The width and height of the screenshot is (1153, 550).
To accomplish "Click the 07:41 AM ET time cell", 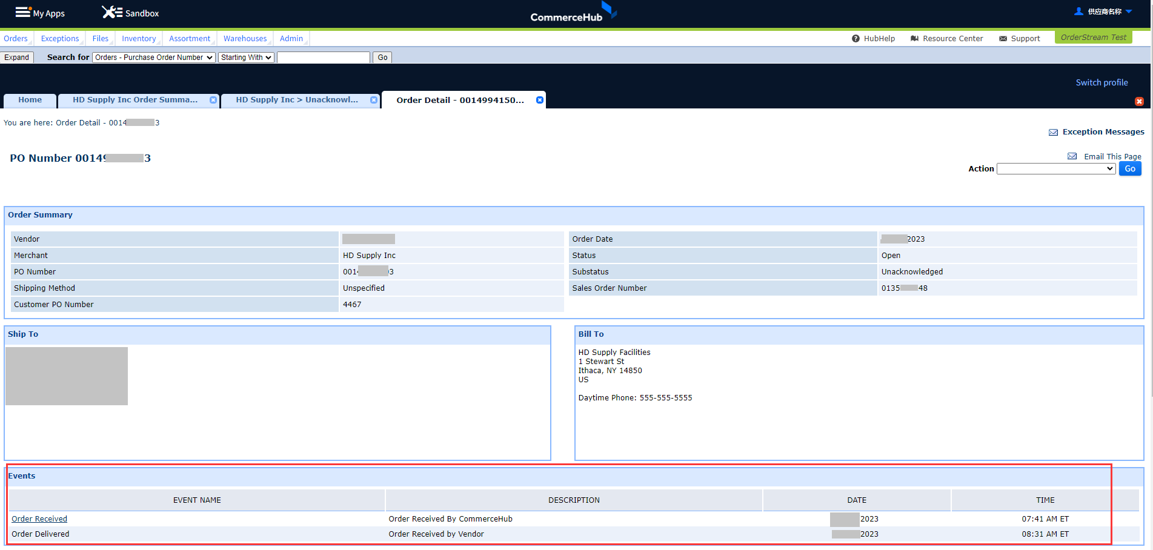I will tap(1045, 519).
